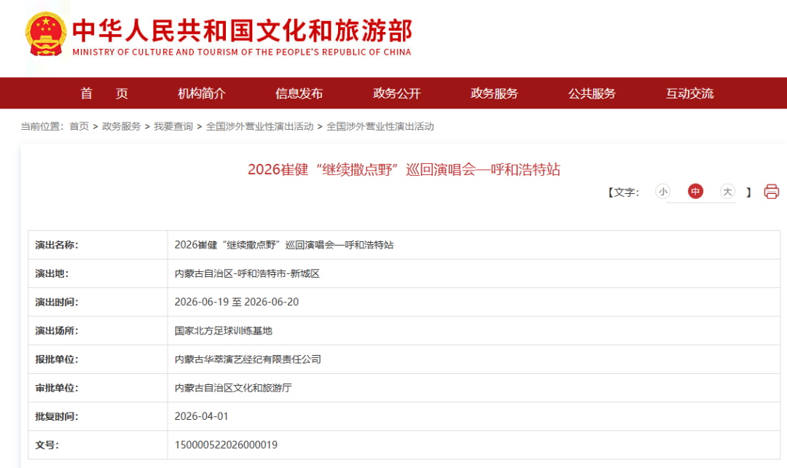787x468 pixels.
Task: Open the 政务公开 menu item
Action: coord(397,93)
